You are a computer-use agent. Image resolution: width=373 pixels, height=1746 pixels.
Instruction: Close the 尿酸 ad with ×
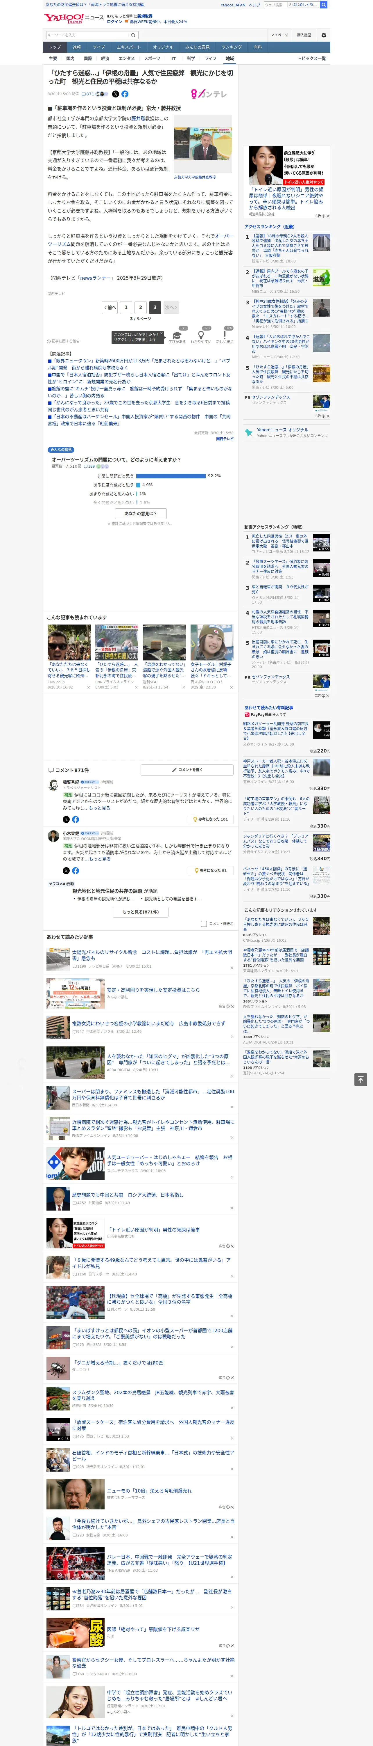(232, 1645)
